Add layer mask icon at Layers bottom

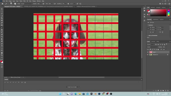tap(158, 91)
